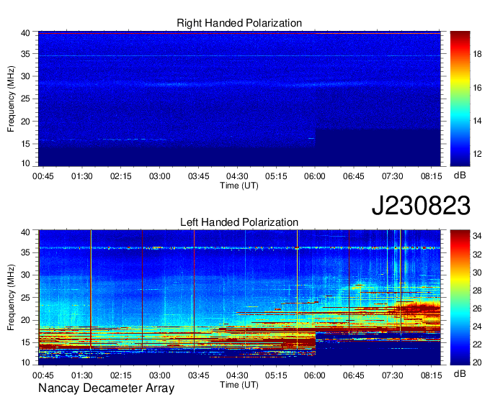Click the 03:45 tick on the left-handed plot
This screenshot has height=397, width=490.
pos(198,375)
